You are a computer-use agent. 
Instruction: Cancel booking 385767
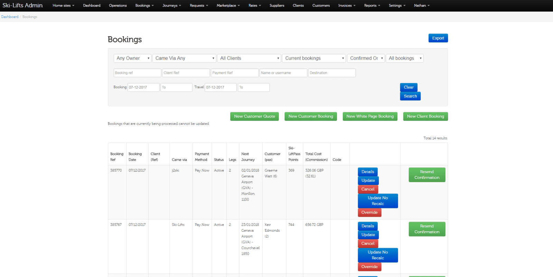tap(368, 244)
